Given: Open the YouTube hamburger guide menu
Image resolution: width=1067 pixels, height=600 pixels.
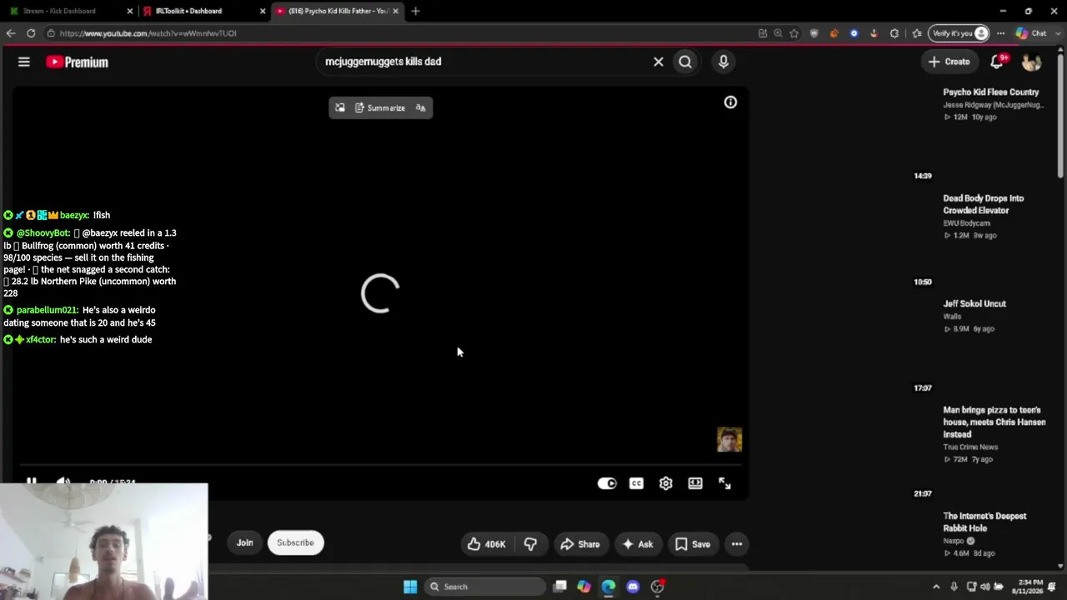Looking at the screenshot, I should (24, 62).
